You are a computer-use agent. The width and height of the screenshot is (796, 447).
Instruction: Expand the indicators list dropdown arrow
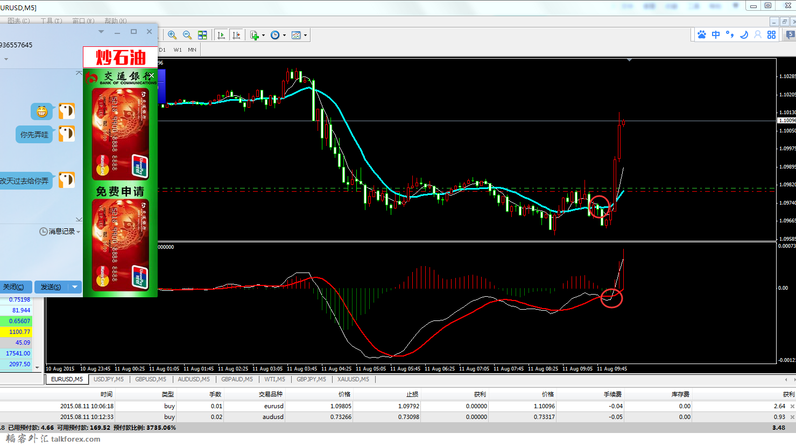coord(263,36)
